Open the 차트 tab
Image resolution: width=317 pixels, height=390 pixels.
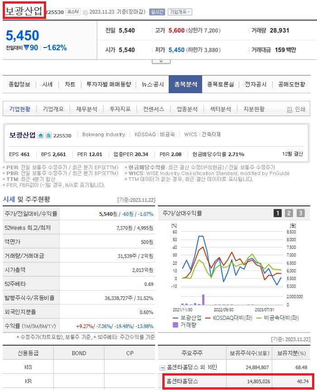tap(70, 84)
